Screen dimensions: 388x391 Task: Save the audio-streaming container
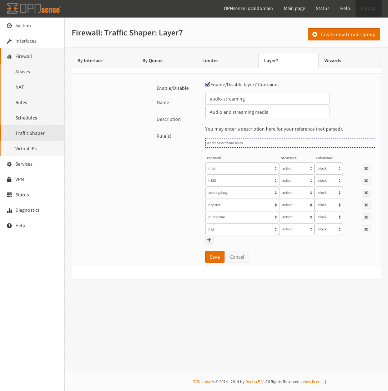[215, 256]
